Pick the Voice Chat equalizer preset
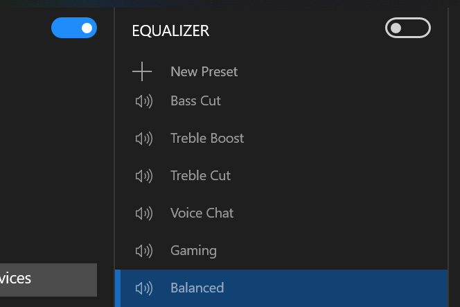Viewport: 460px width, 307px height. coord(202,213)
